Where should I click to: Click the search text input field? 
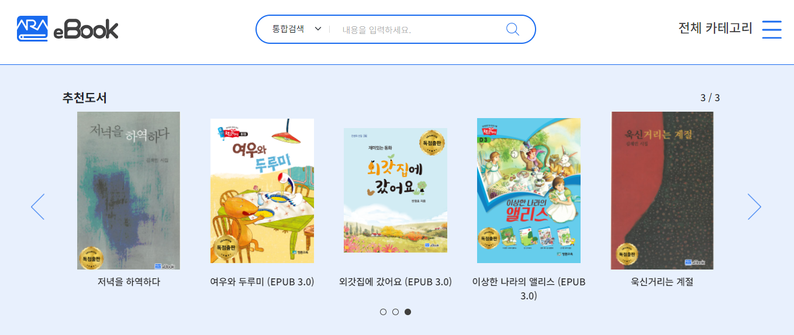click(x=418, y=29)
